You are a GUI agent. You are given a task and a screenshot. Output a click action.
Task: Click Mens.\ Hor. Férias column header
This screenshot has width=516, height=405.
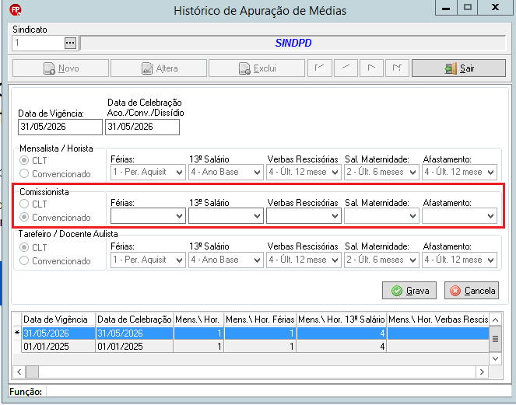click(260, 319)
